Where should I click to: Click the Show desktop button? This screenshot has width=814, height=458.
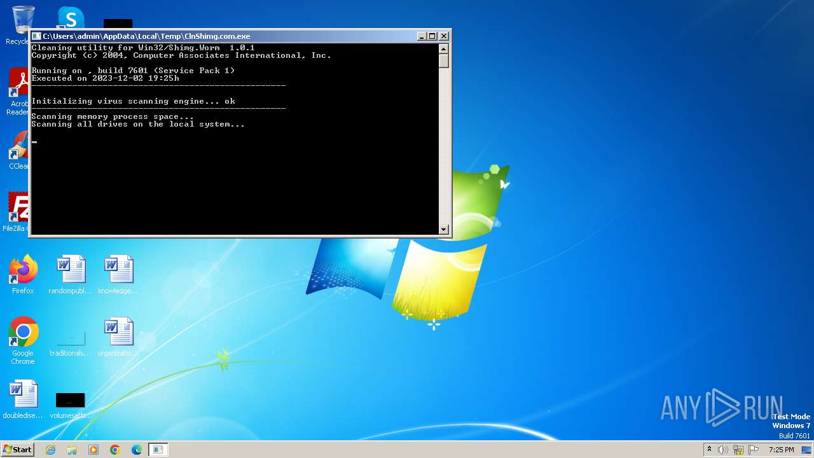pyautogui.click(x=807, y=450)
